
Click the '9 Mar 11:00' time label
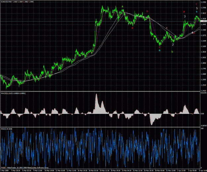(38, 171)
